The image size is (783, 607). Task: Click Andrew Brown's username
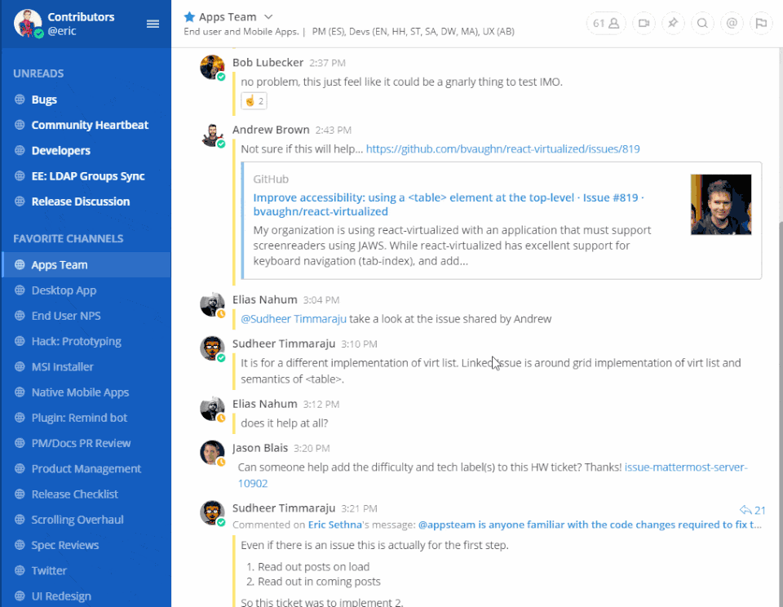(x=271, y=130)
